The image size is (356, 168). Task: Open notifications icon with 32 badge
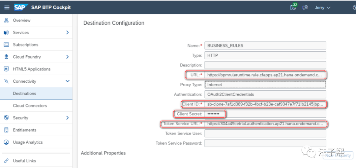(x=294, y=7)
